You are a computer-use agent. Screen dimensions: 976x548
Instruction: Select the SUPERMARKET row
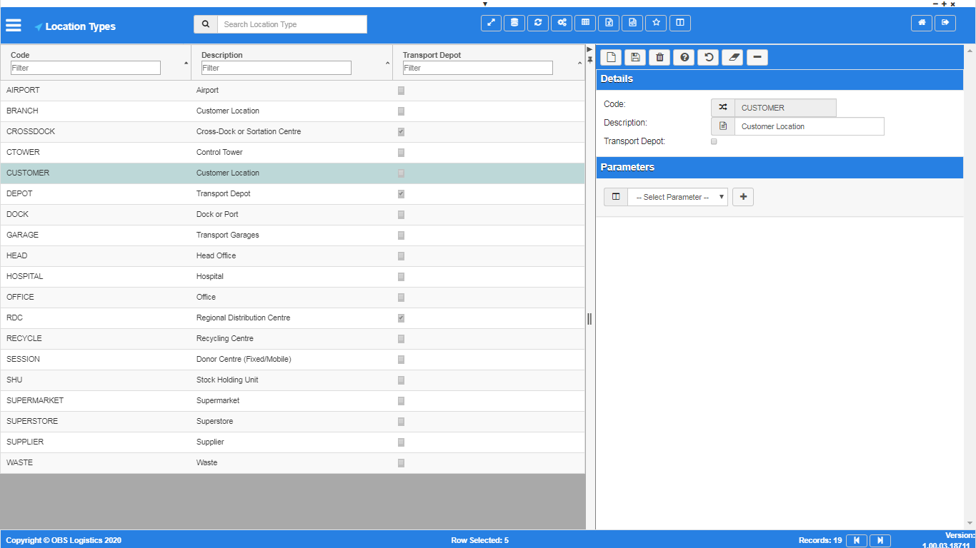[292, 401]
